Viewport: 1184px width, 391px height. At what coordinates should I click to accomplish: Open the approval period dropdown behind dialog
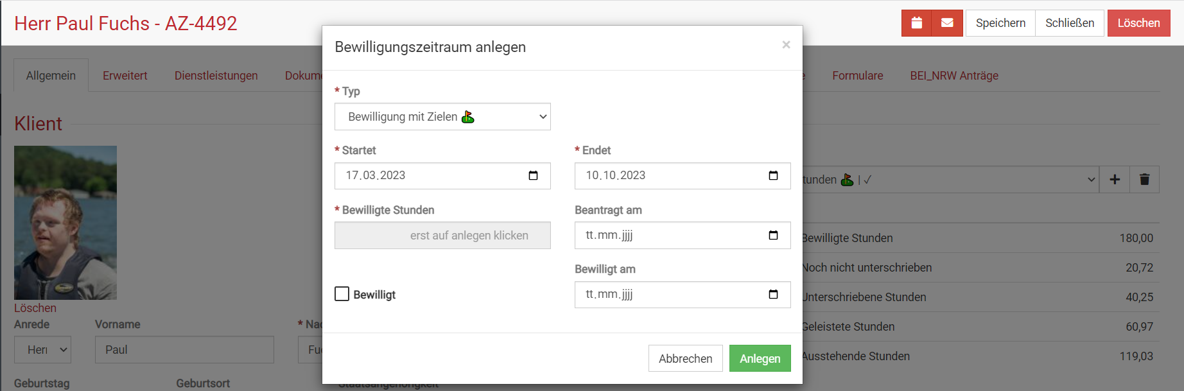coord(950,180)
